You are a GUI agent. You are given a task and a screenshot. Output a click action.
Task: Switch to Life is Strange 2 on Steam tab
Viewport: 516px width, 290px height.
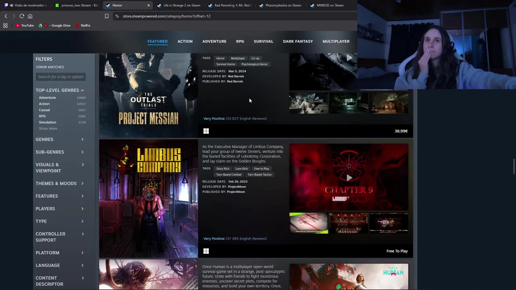point(178,5)
